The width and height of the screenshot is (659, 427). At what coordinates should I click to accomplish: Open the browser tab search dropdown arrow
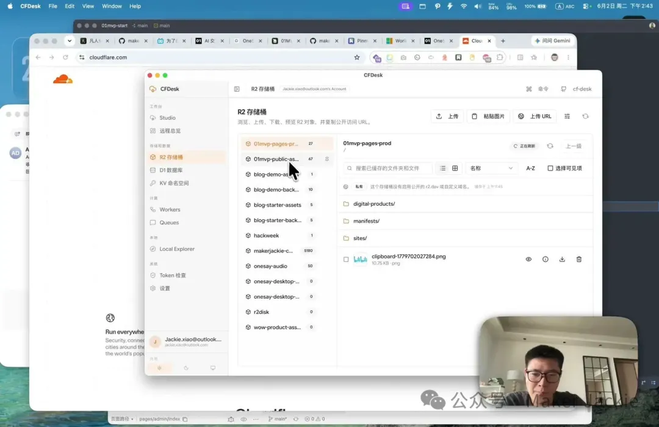(70, 41)
